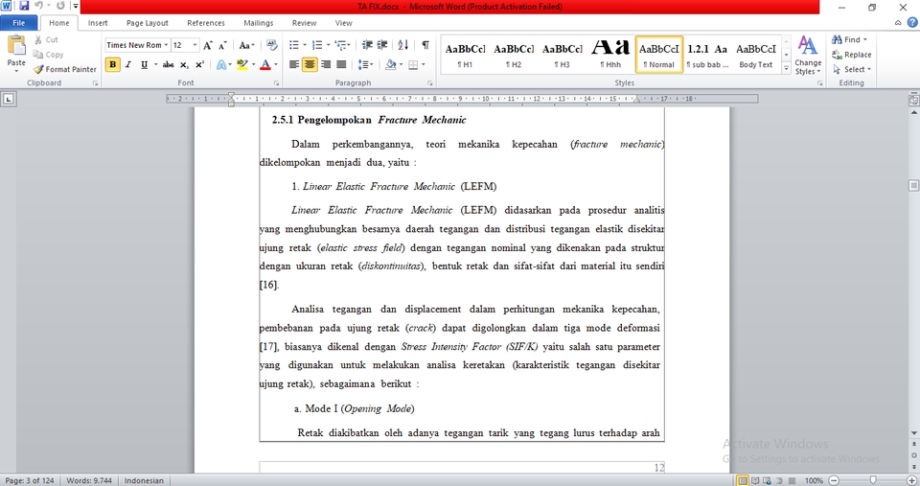Toggle Underline formatting
The height and width of the screenshot is (486, 920).
coord(144,64)
